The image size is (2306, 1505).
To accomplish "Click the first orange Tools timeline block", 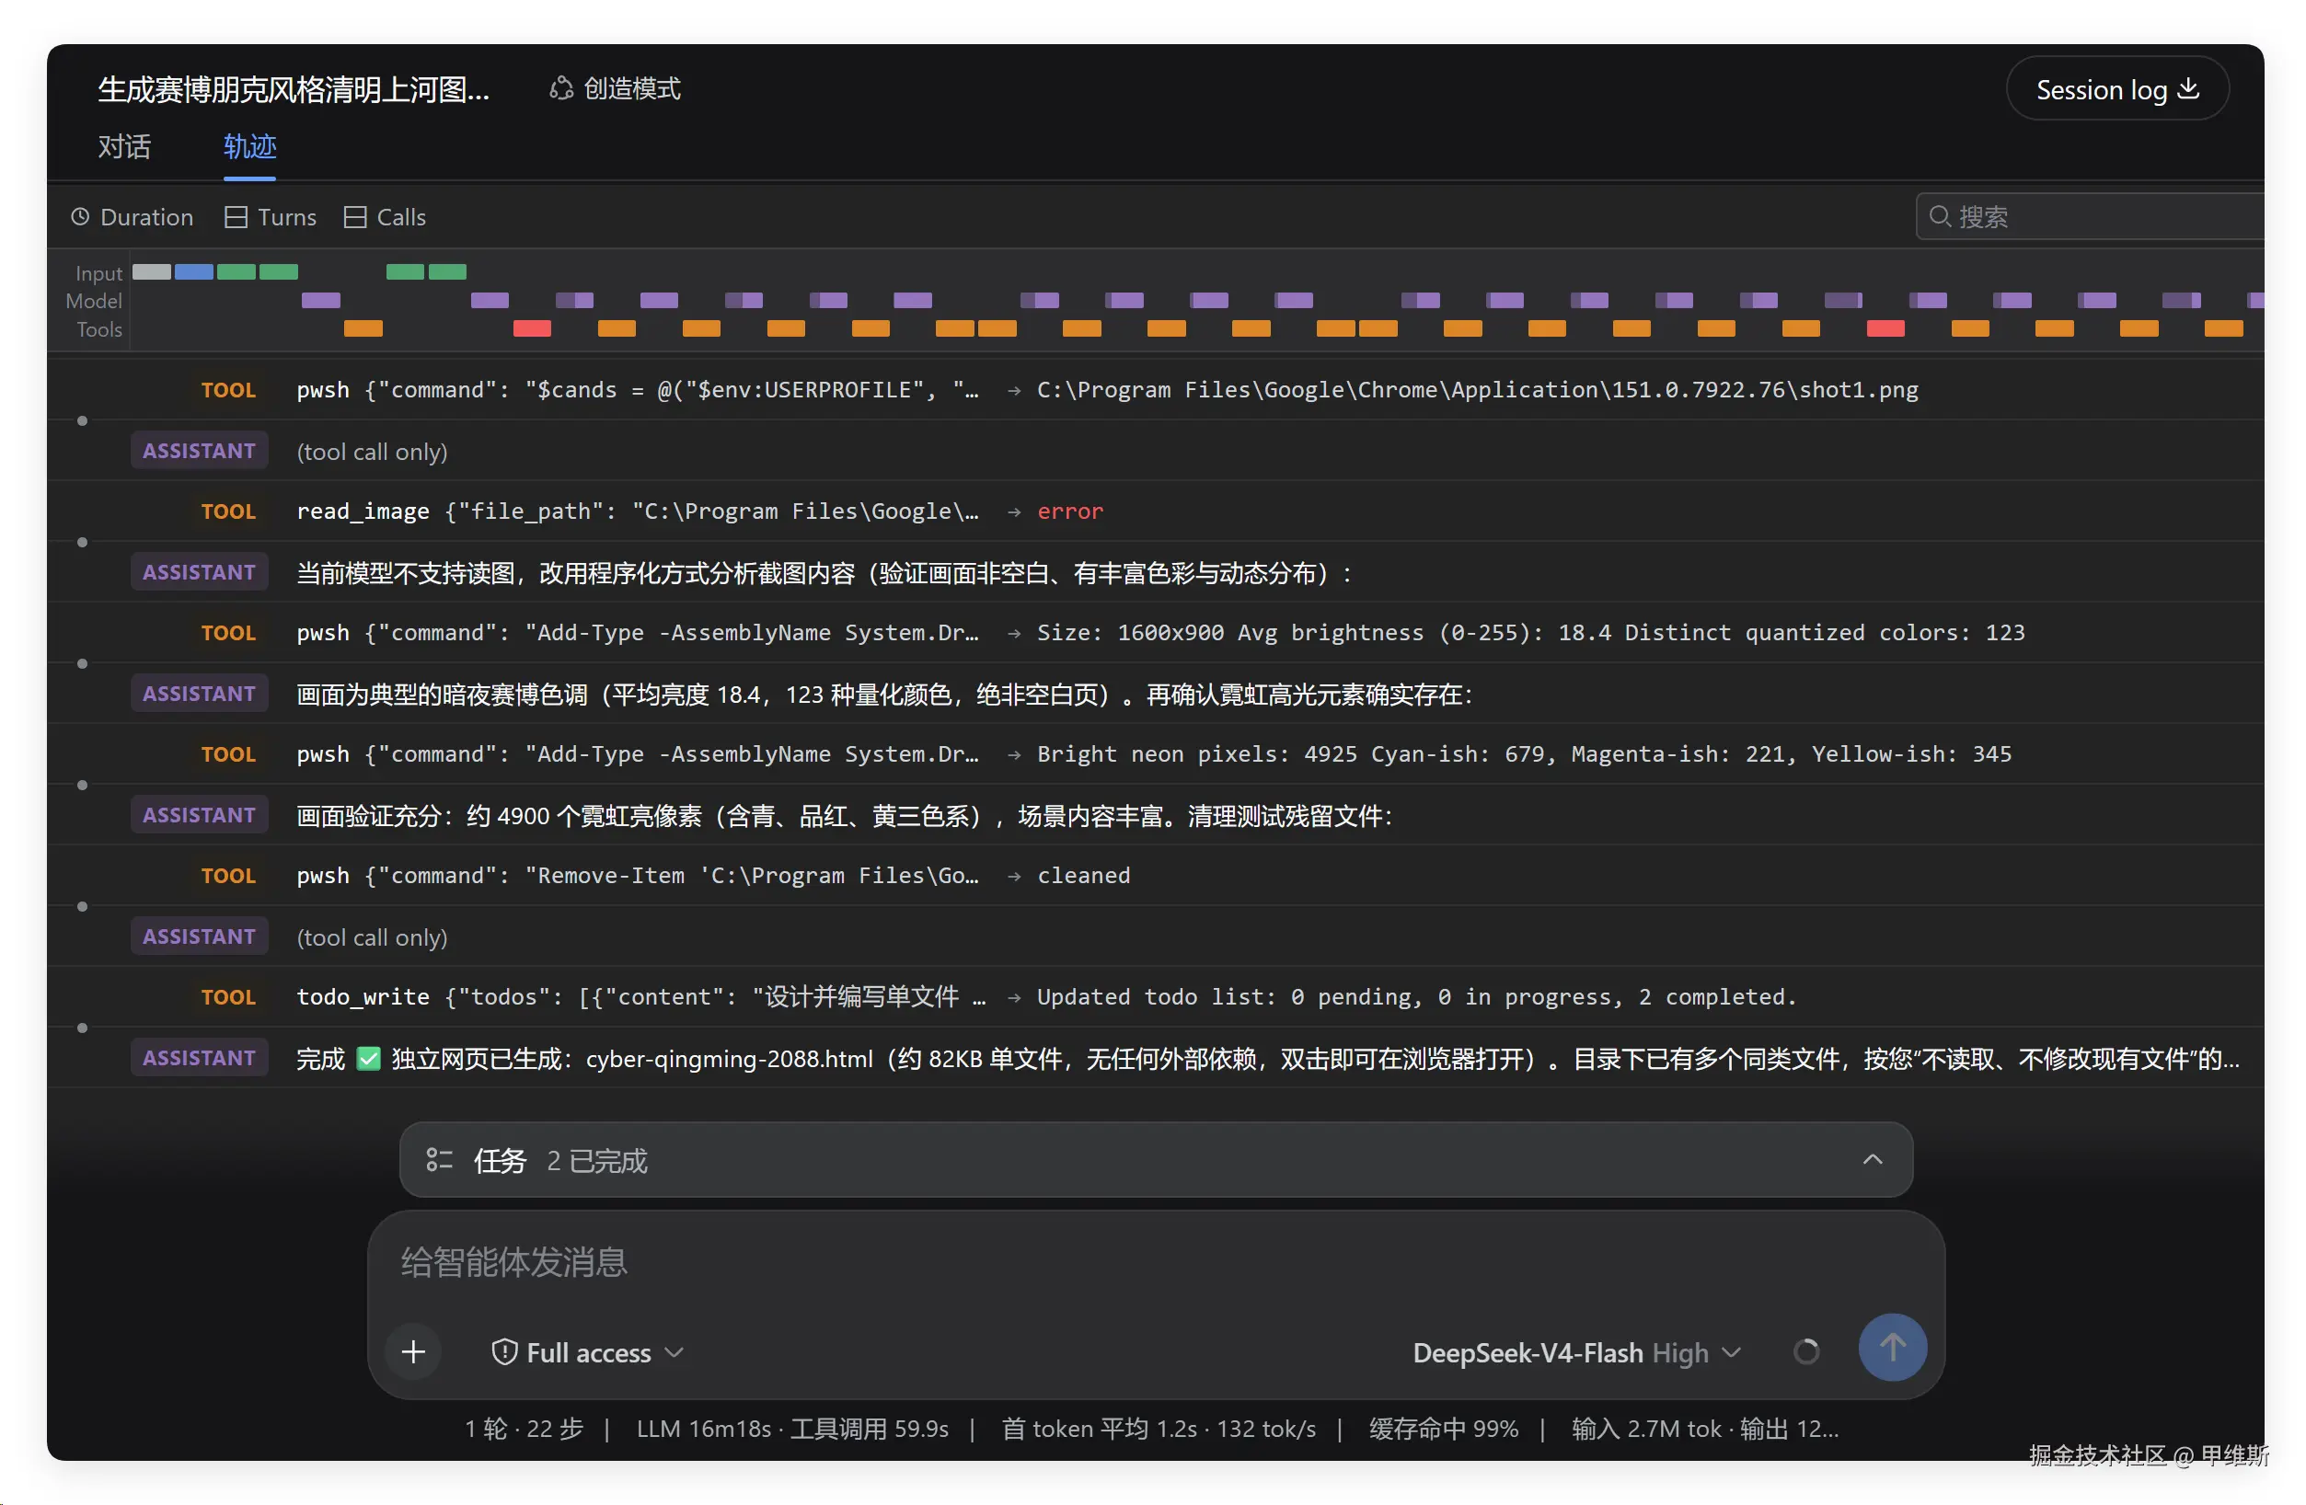I will click(x=363, y=328).
